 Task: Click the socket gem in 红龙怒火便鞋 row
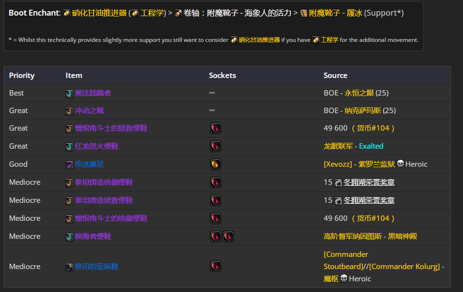[x=216, y=146]
